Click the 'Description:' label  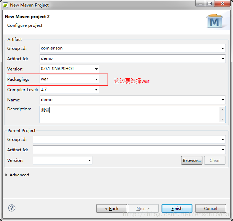coord(19,109)
